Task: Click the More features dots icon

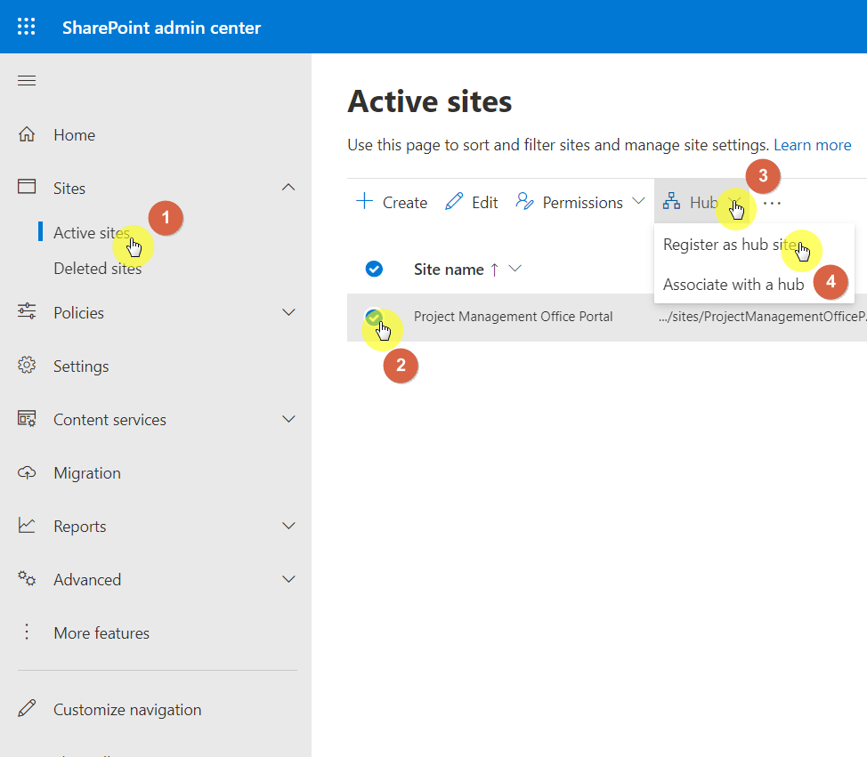Action: point(27,632)
